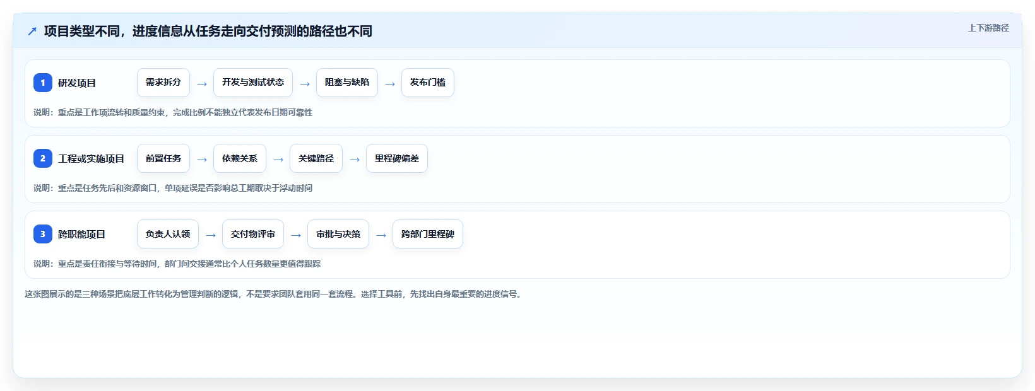
Task: Select the 发布门槛 step chip
Action: 428,83
